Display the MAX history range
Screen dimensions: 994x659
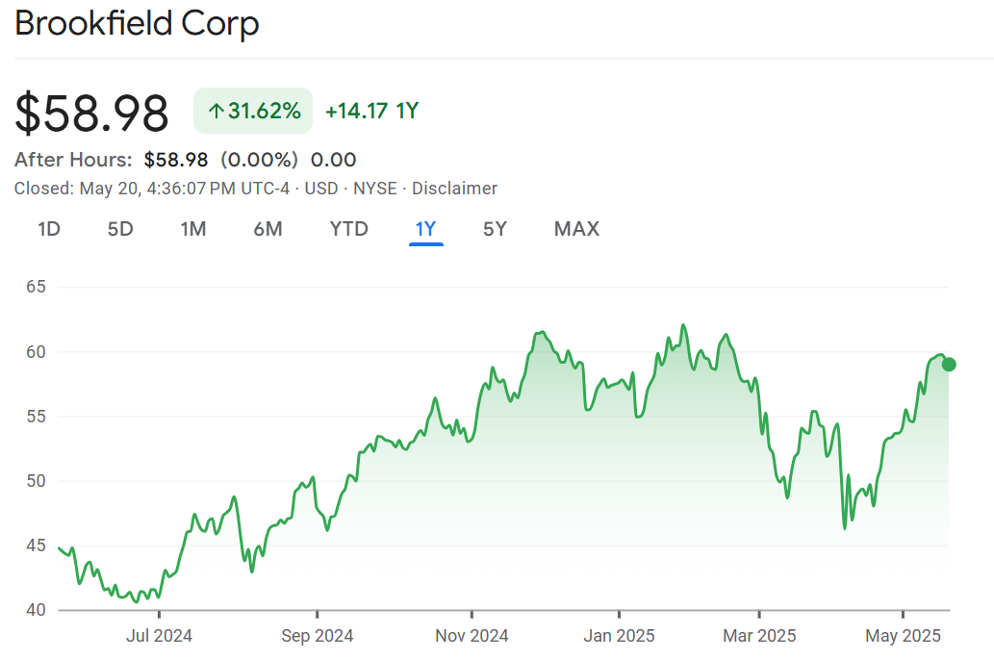576,229
